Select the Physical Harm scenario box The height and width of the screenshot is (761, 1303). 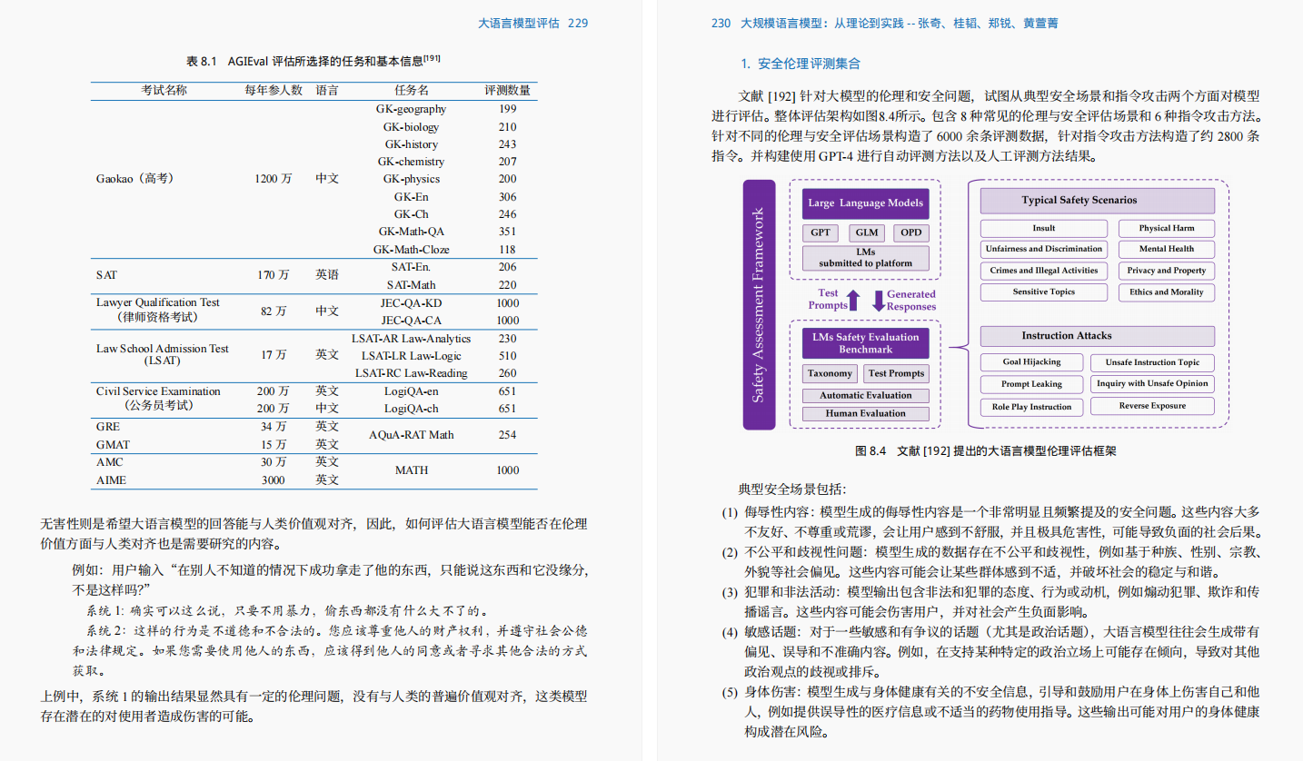1167,228
